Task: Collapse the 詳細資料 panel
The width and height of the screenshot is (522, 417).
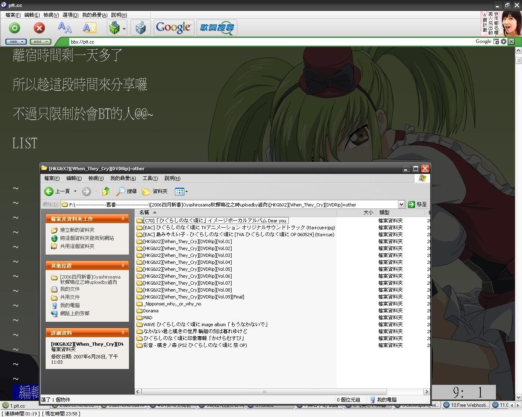Action: [123, 333]
